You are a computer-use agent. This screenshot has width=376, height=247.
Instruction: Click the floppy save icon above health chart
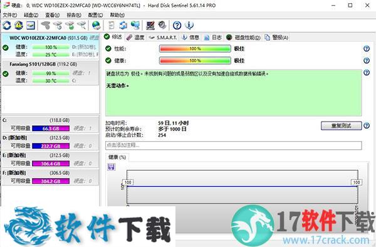pos(111,167)
